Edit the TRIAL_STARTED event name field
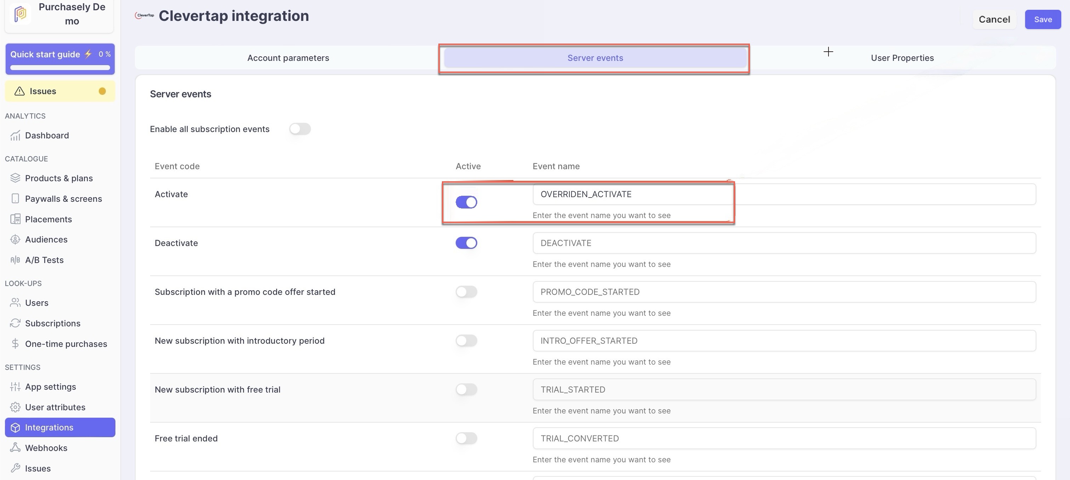This screenshot has height=480, width=1070. pos(784,389)
